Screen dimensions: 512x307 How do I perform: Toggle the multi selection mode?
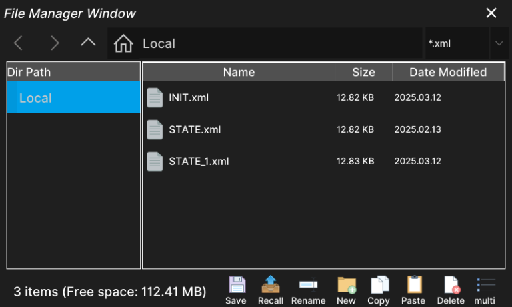[x=485, y=286]
